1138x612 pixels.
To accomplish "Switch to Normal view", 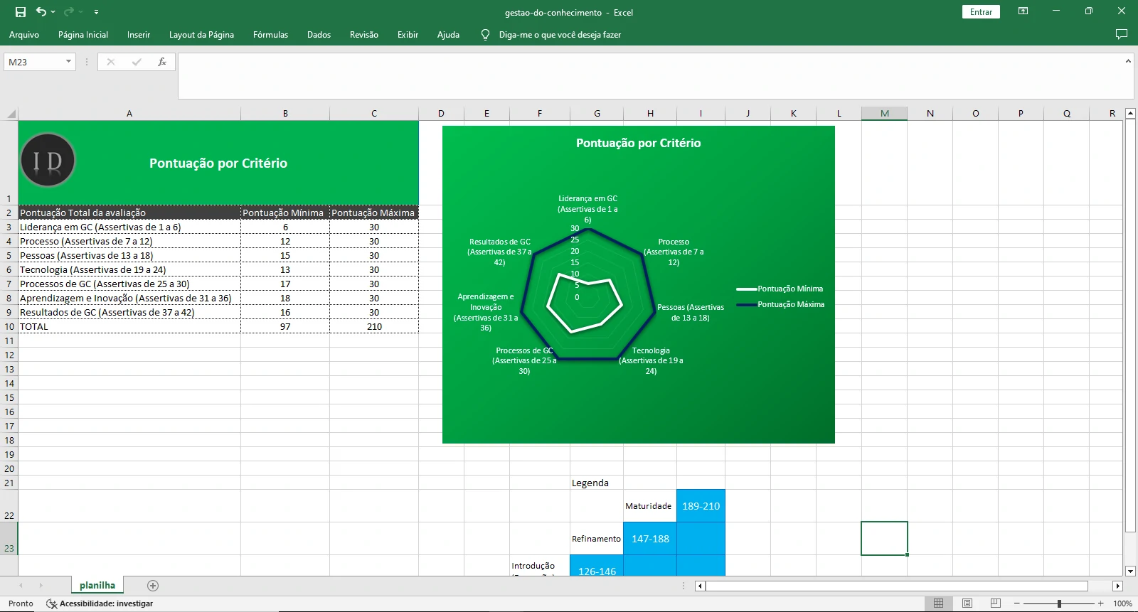I will 938,603.
